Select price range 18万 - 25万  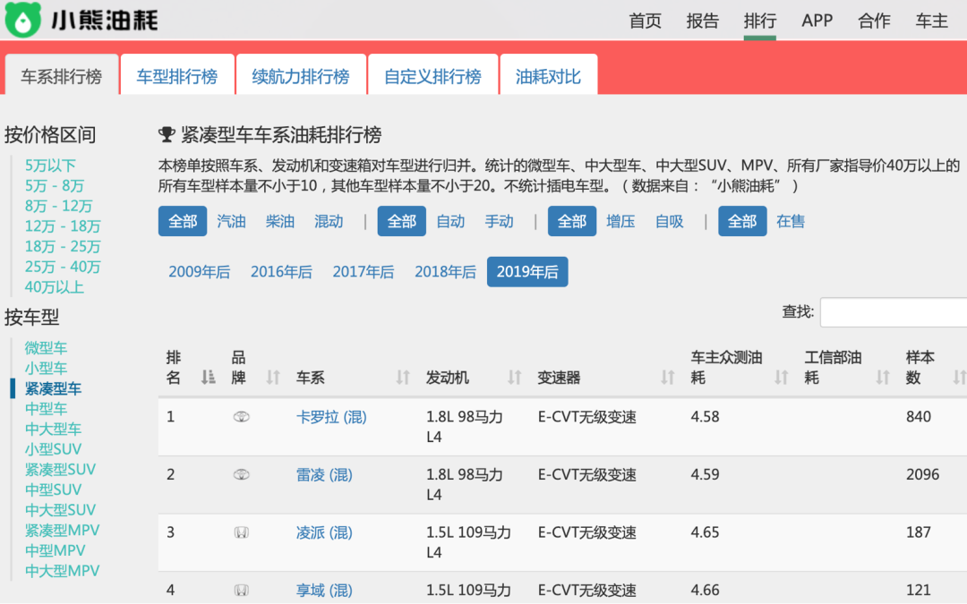[63, 247]
